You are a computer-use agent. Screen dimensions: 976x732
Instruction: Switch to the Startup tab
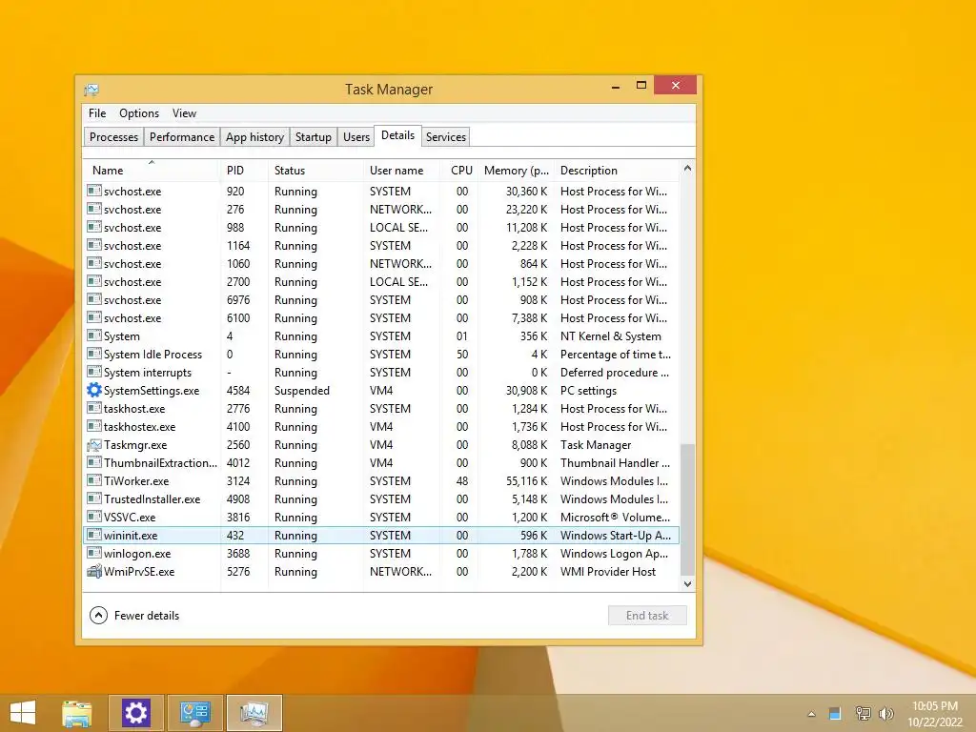click(313, 137)
